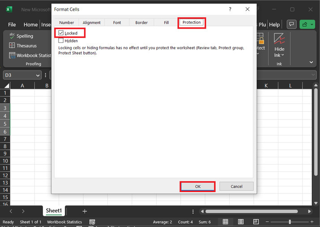
Task: Switch to Normal view icon
Action: [x=225, y=222]
